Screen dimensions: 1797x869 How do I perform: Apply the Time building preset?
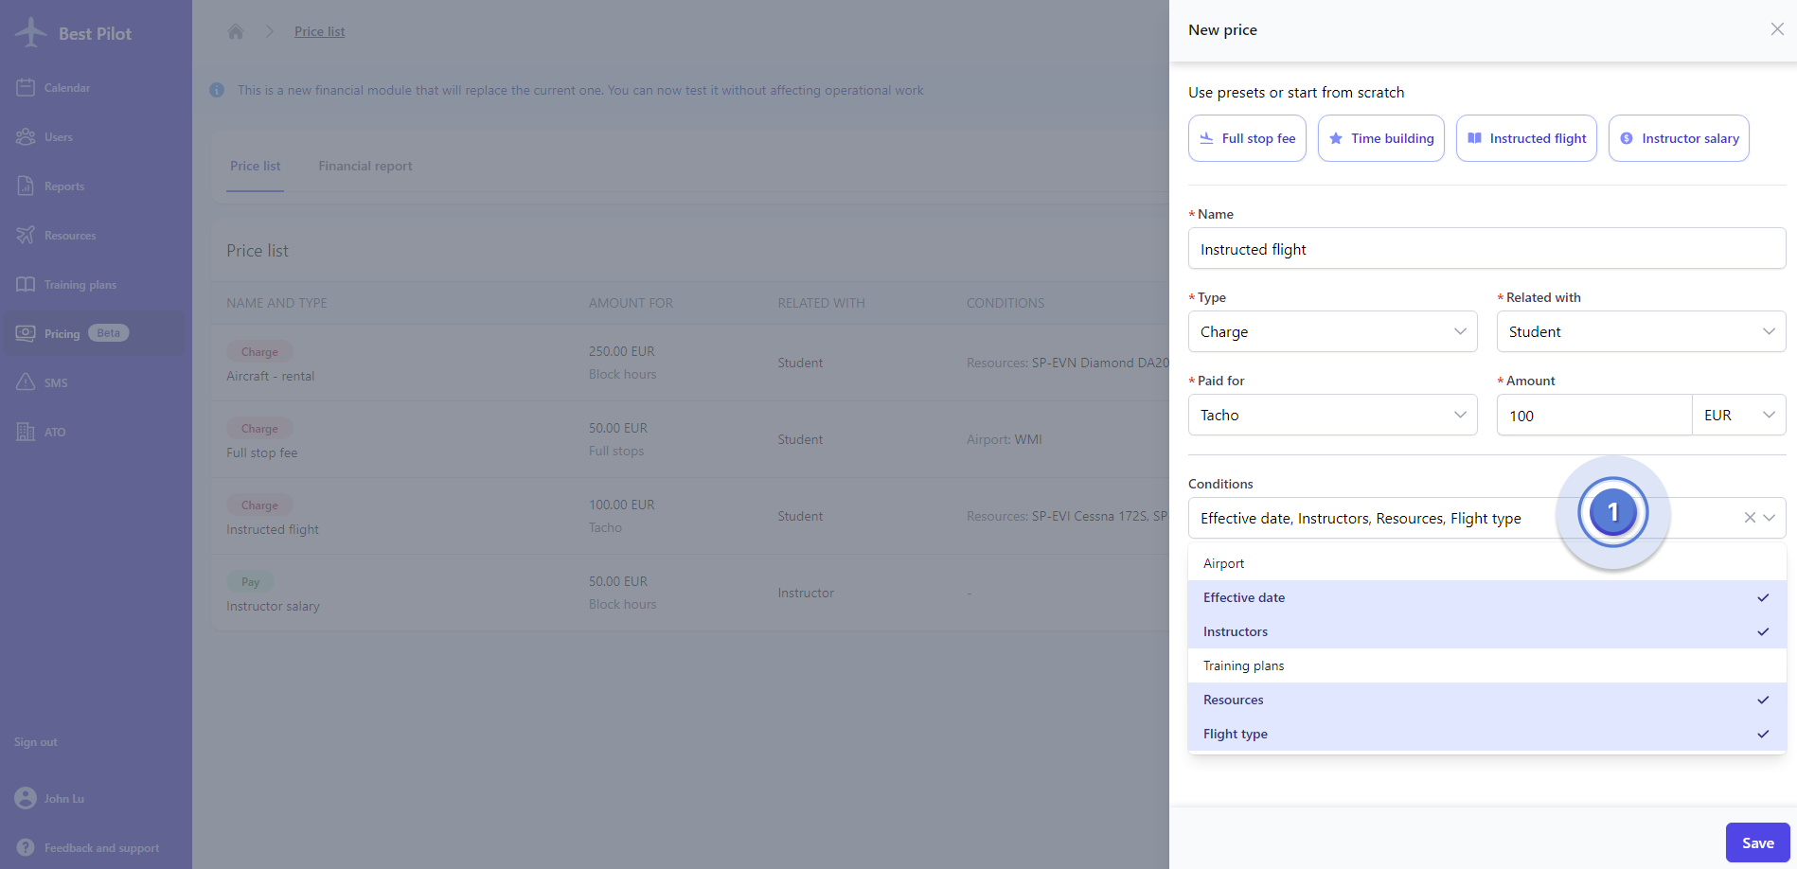pyautogui.click(x=1381, y=138)
